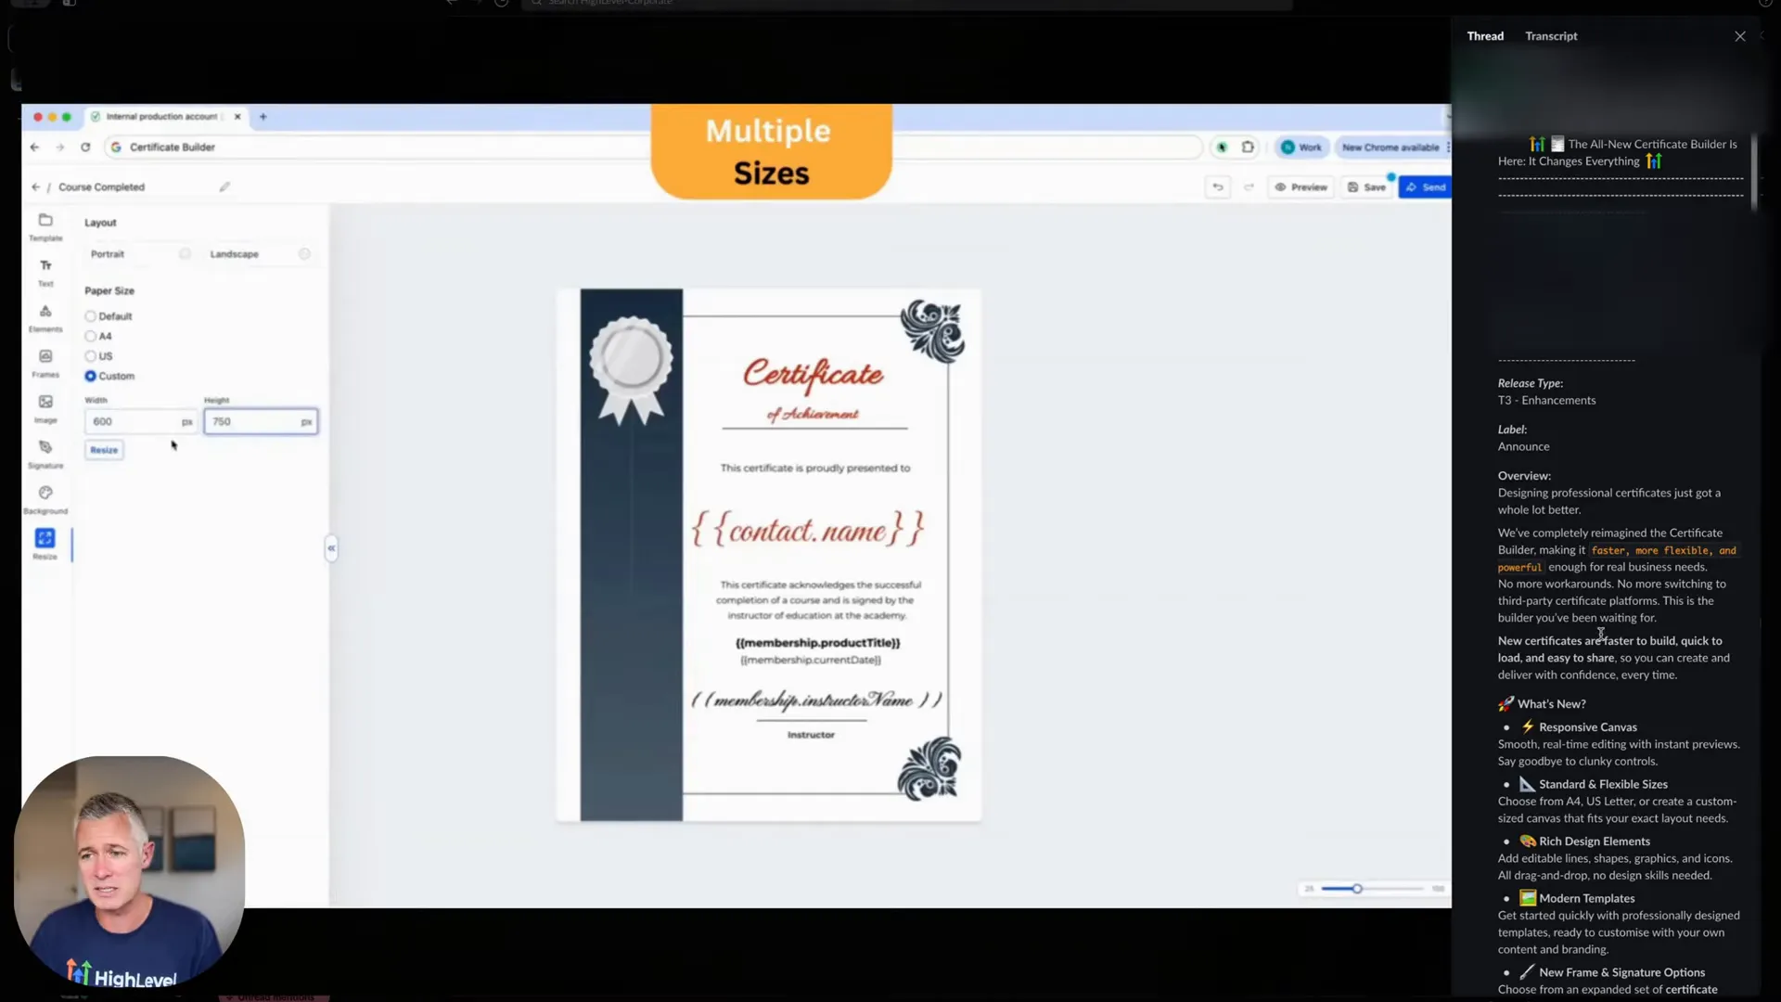Collapse the left settings panel

tap(331, 547)
